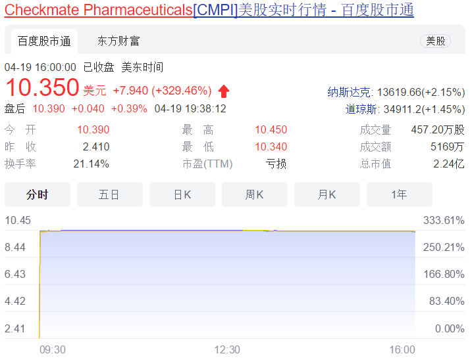This screenshot has width=470, height=358.
Task: Select the 月K chart view
Action: (327, 194)
